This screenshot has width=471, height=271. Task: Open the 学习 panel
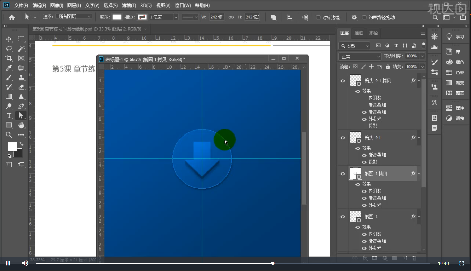(456, 37)
